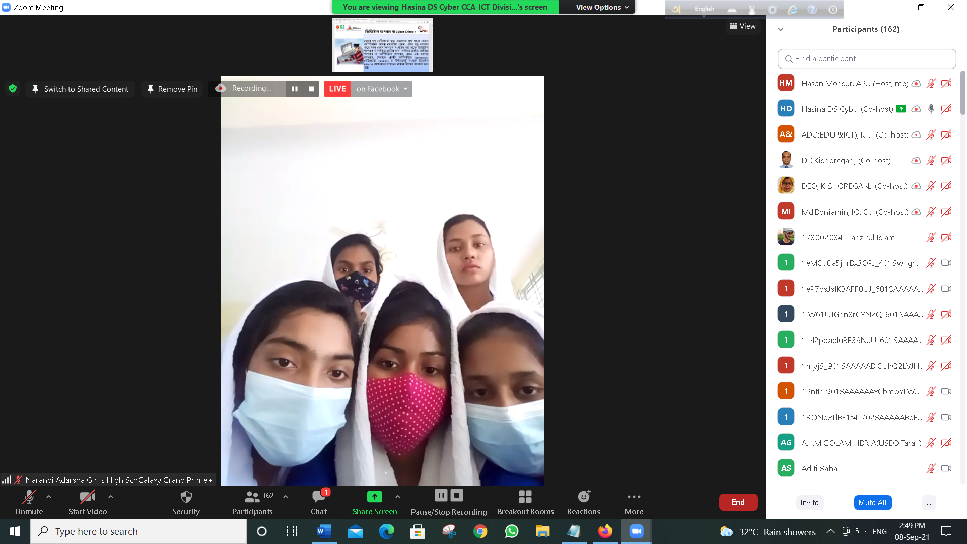Open Microsoft Edge from the taskbar

[x=386, y=531]
